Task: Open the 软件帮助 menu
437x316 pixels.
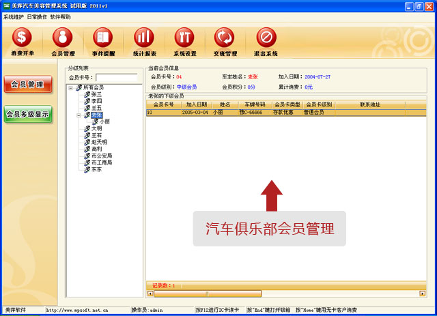Action: tap(60, 16)
